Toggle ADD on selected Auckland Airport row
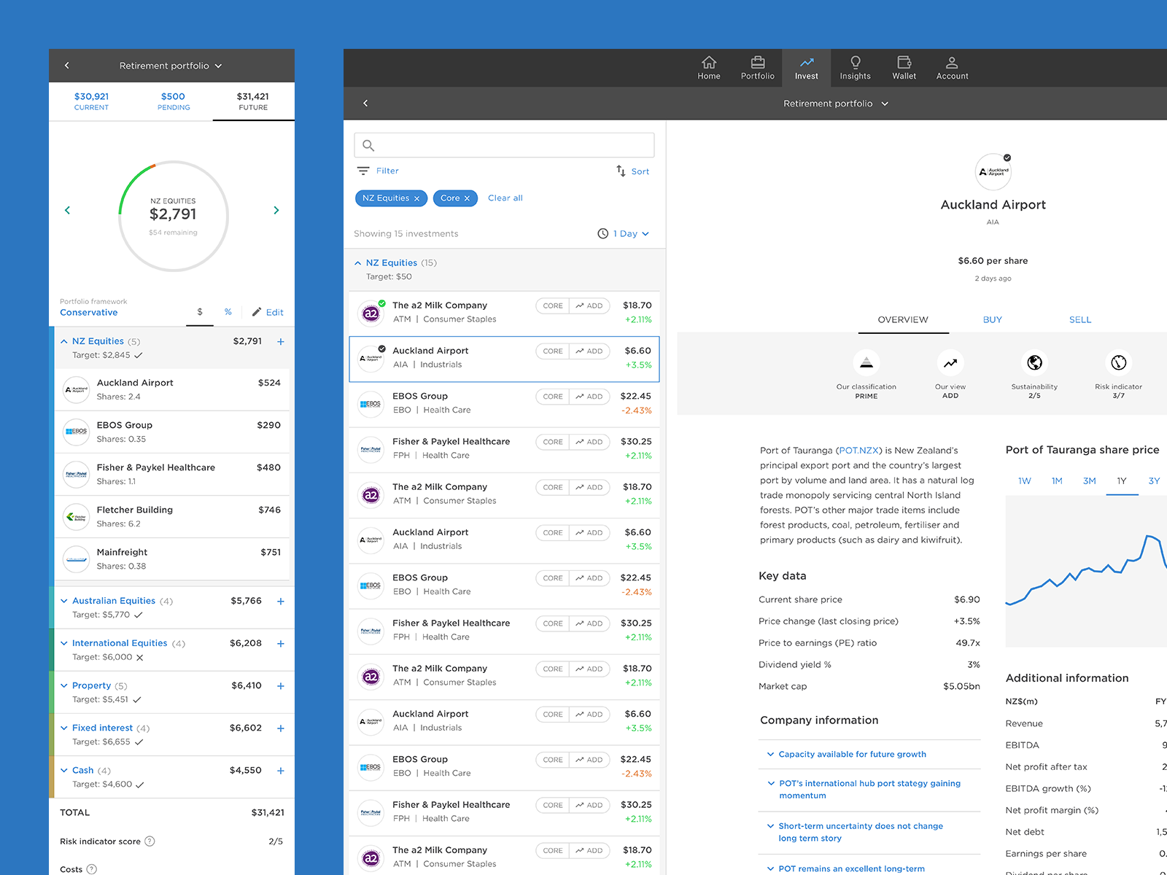Screen dimensions: 1167x875 (589, 351)
